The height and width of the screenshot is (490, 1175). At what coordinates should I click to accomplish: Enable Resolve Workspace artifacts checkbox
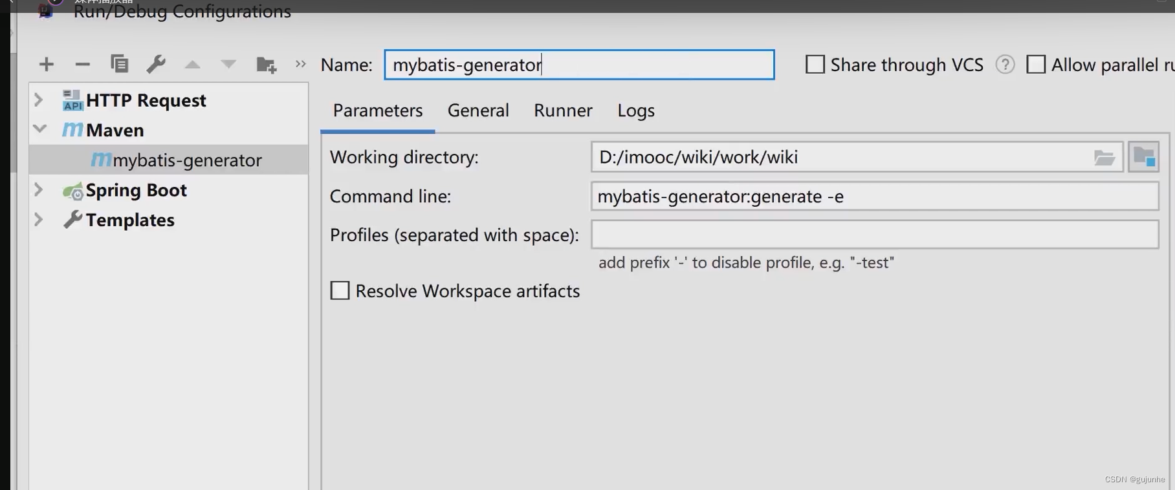point(340,291)
